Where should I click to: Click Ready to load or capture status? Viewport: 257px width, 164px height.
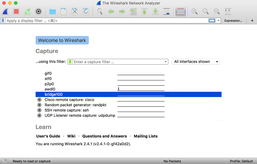point(32,161)
